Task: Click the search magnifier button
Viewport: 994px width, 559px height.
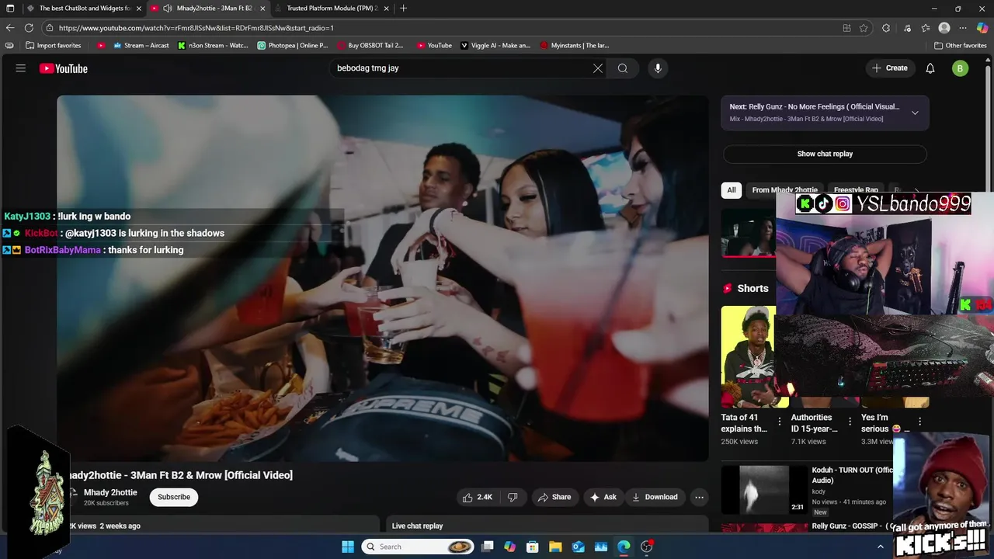Action: (x=623, y=68)
